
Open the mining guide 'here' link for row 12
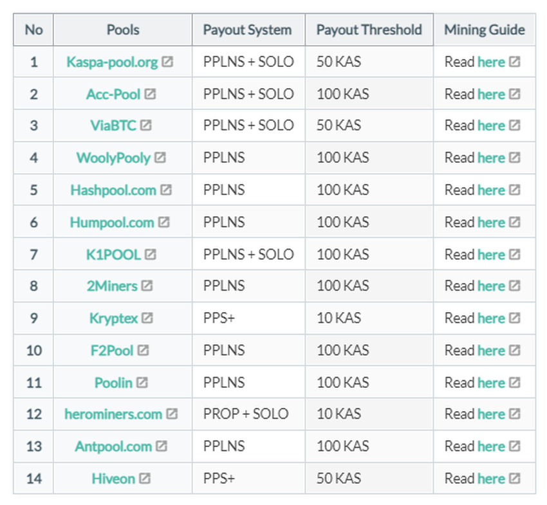491,414
